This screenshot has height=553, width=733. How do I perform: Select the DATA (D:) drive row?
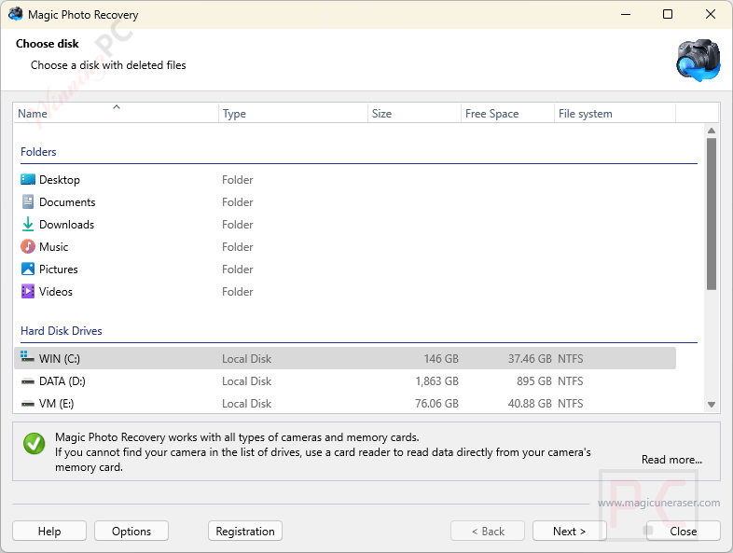345,381
